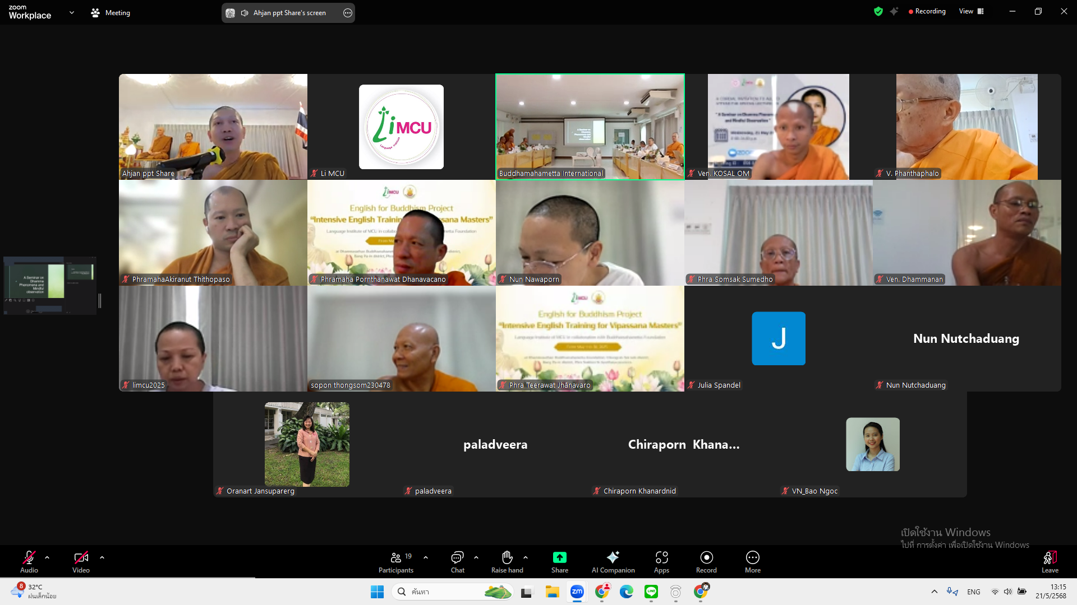Click the Windows Start button

tap(377, 592)
